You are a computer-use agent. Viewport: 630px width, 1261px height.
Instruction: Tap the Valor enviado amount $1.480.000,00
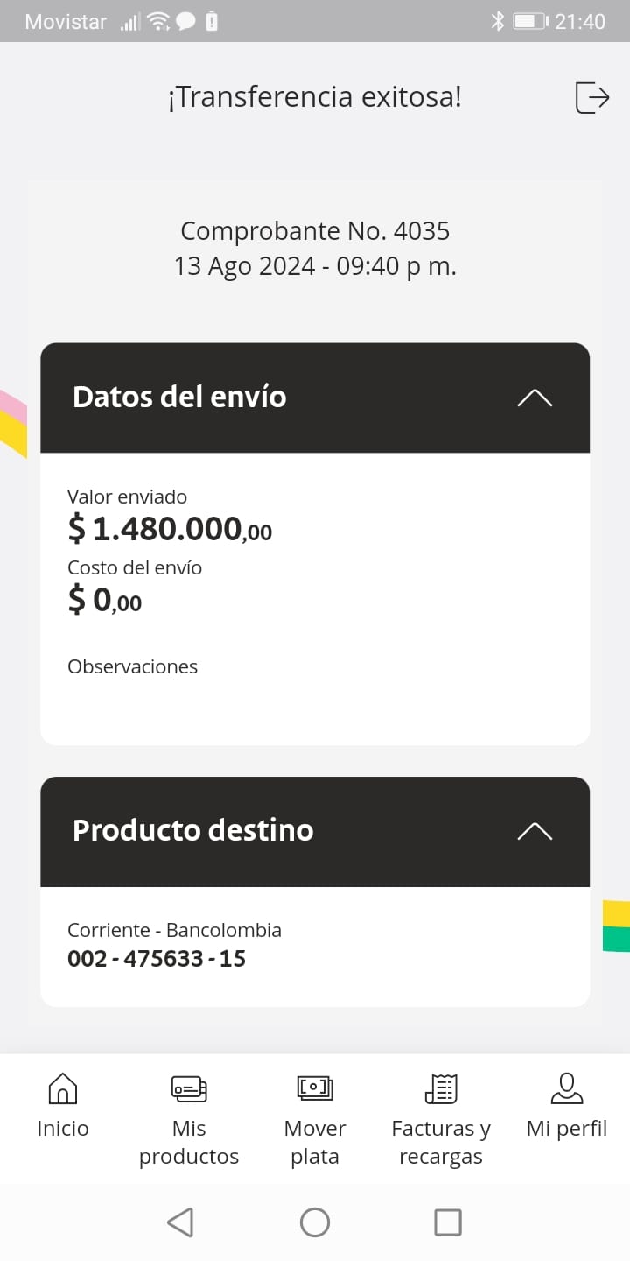[170, 529]
